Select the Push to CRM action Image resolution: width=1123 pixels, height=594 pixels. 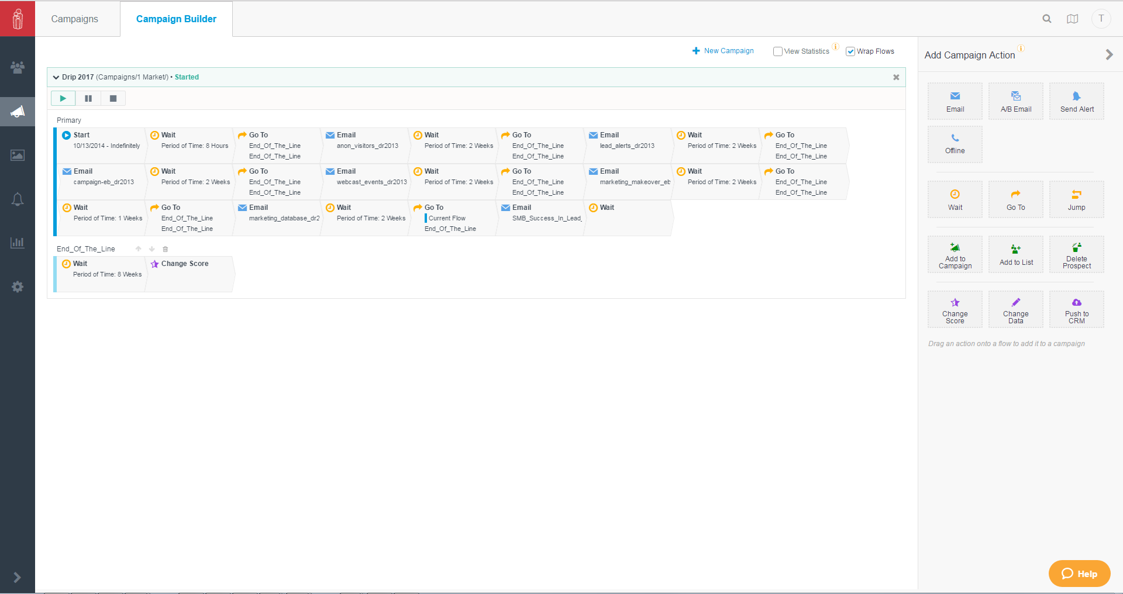click(1077, 309)
